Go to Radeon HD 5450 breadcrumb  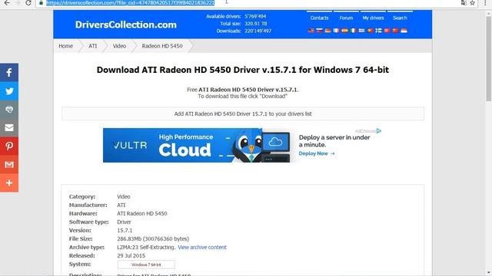162,46
